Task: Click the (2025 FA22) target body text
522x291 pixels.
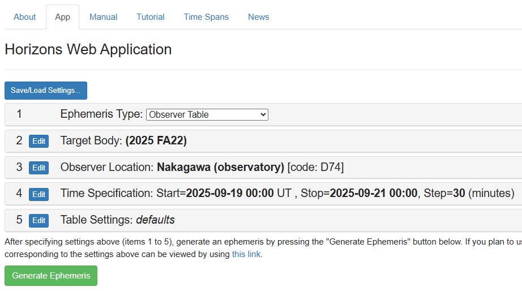Action: coord(156,141)
